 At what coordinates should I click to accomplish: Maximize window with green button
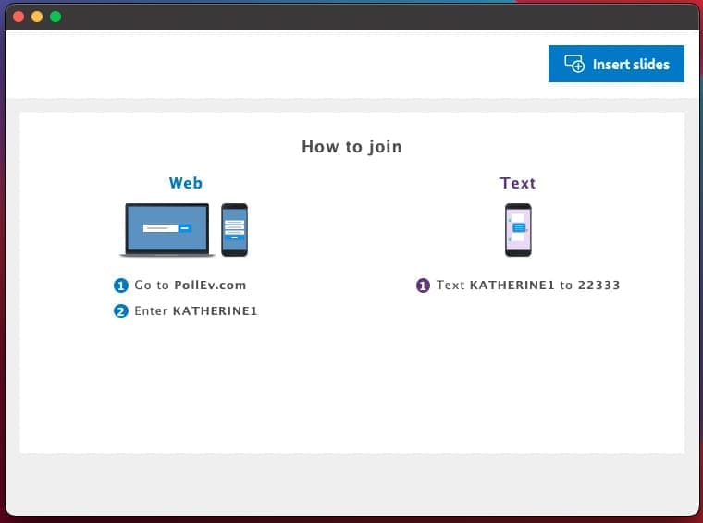[x=55, y=17]
